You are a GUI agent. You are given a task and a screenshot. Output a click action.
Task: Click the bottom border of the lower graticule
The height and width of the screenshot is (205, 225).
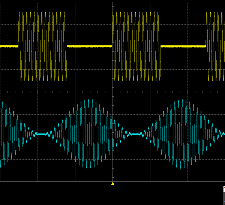tap(56, 181)
